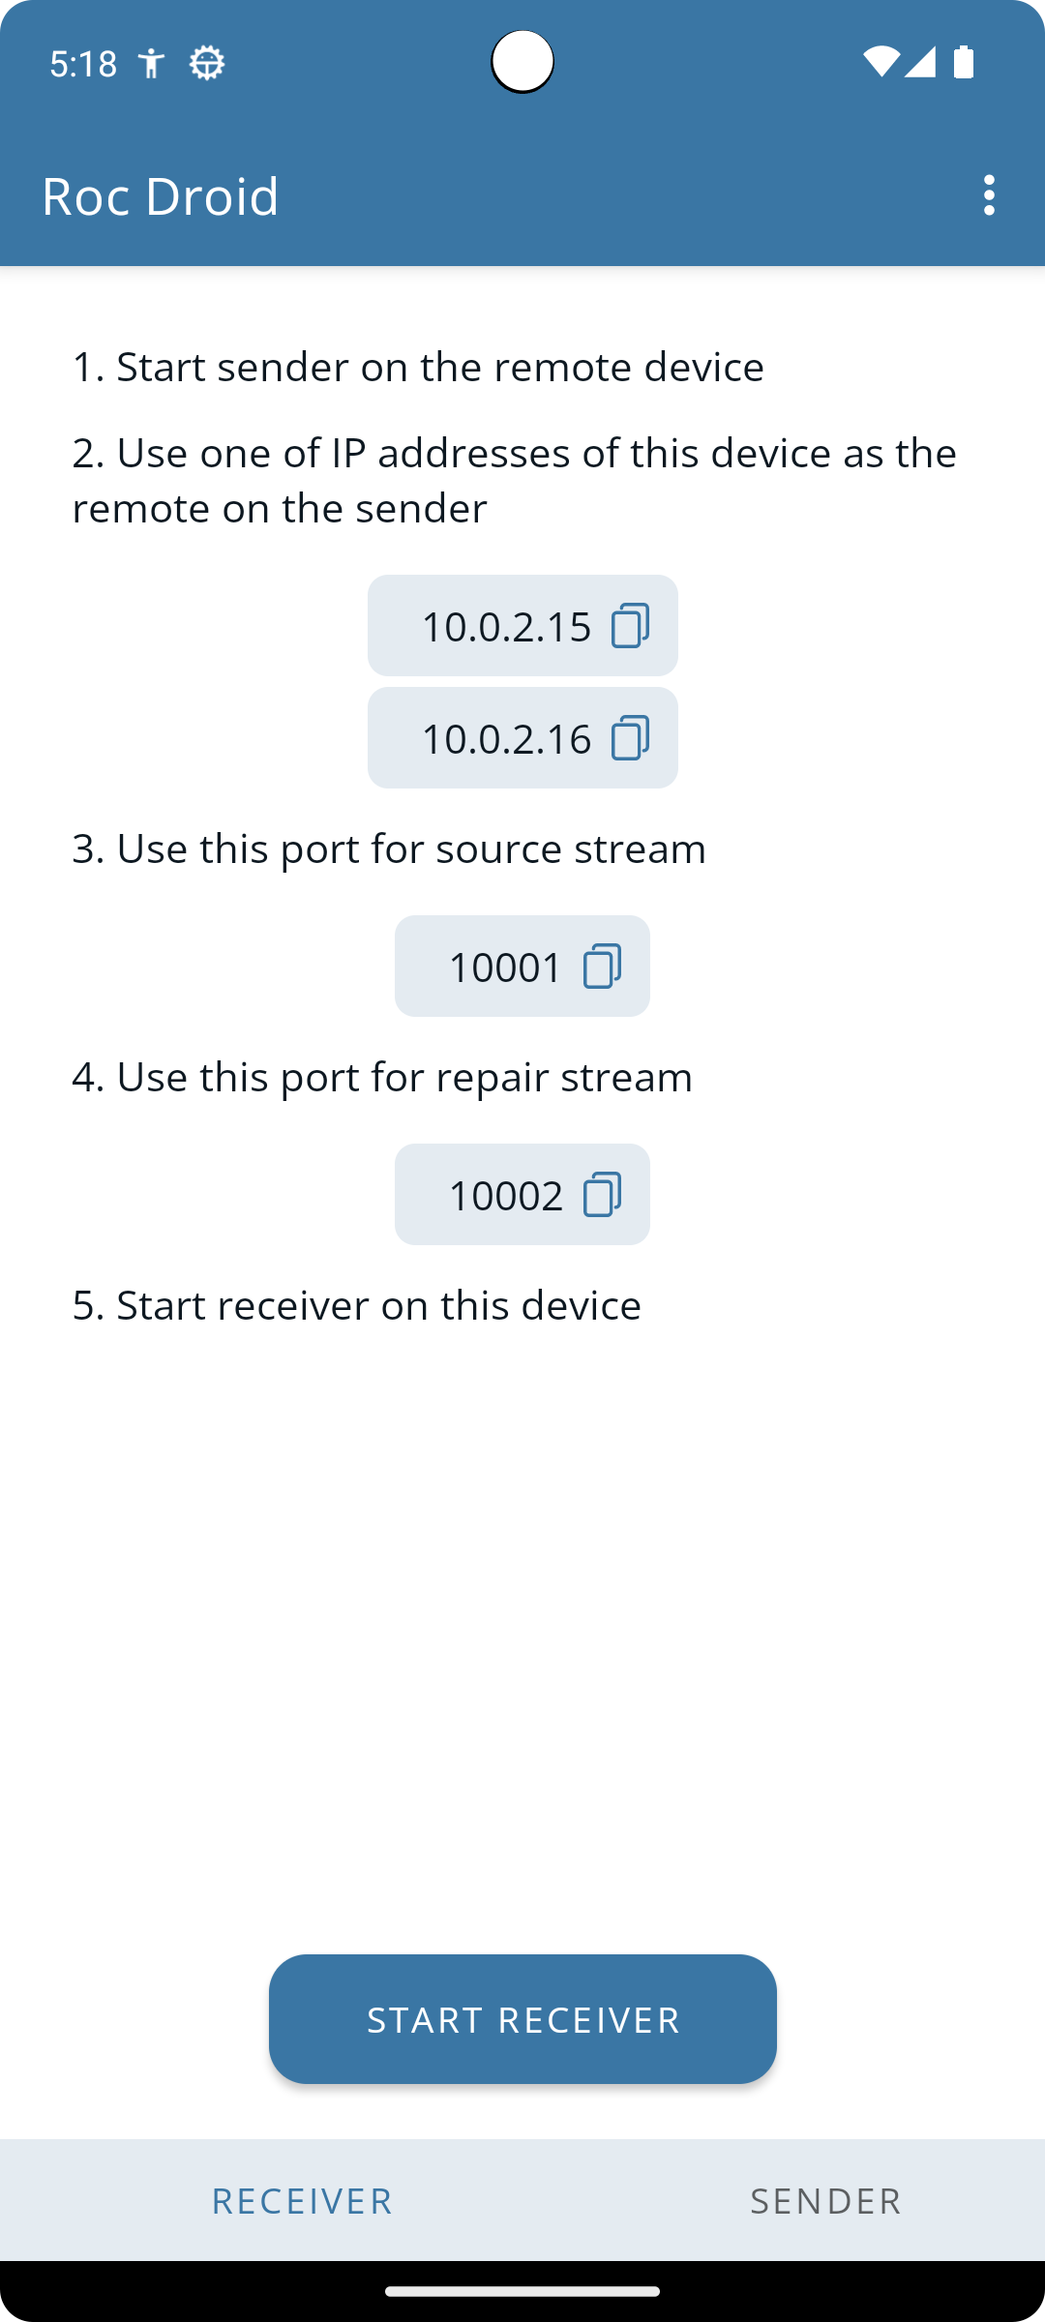This screenshot has height=2322, width=1045.
Task: Select the Receiver tab
Action: pyautogui.click(x=302, y=2201)
